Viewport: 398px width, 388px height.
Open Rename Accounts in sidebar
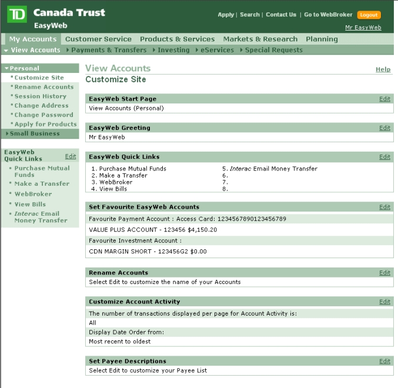click(44, 87)
